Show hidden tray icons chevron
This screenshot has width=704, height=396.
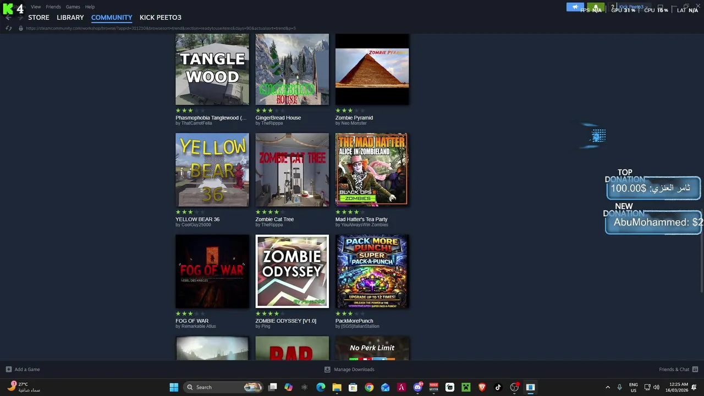[608, 387]
